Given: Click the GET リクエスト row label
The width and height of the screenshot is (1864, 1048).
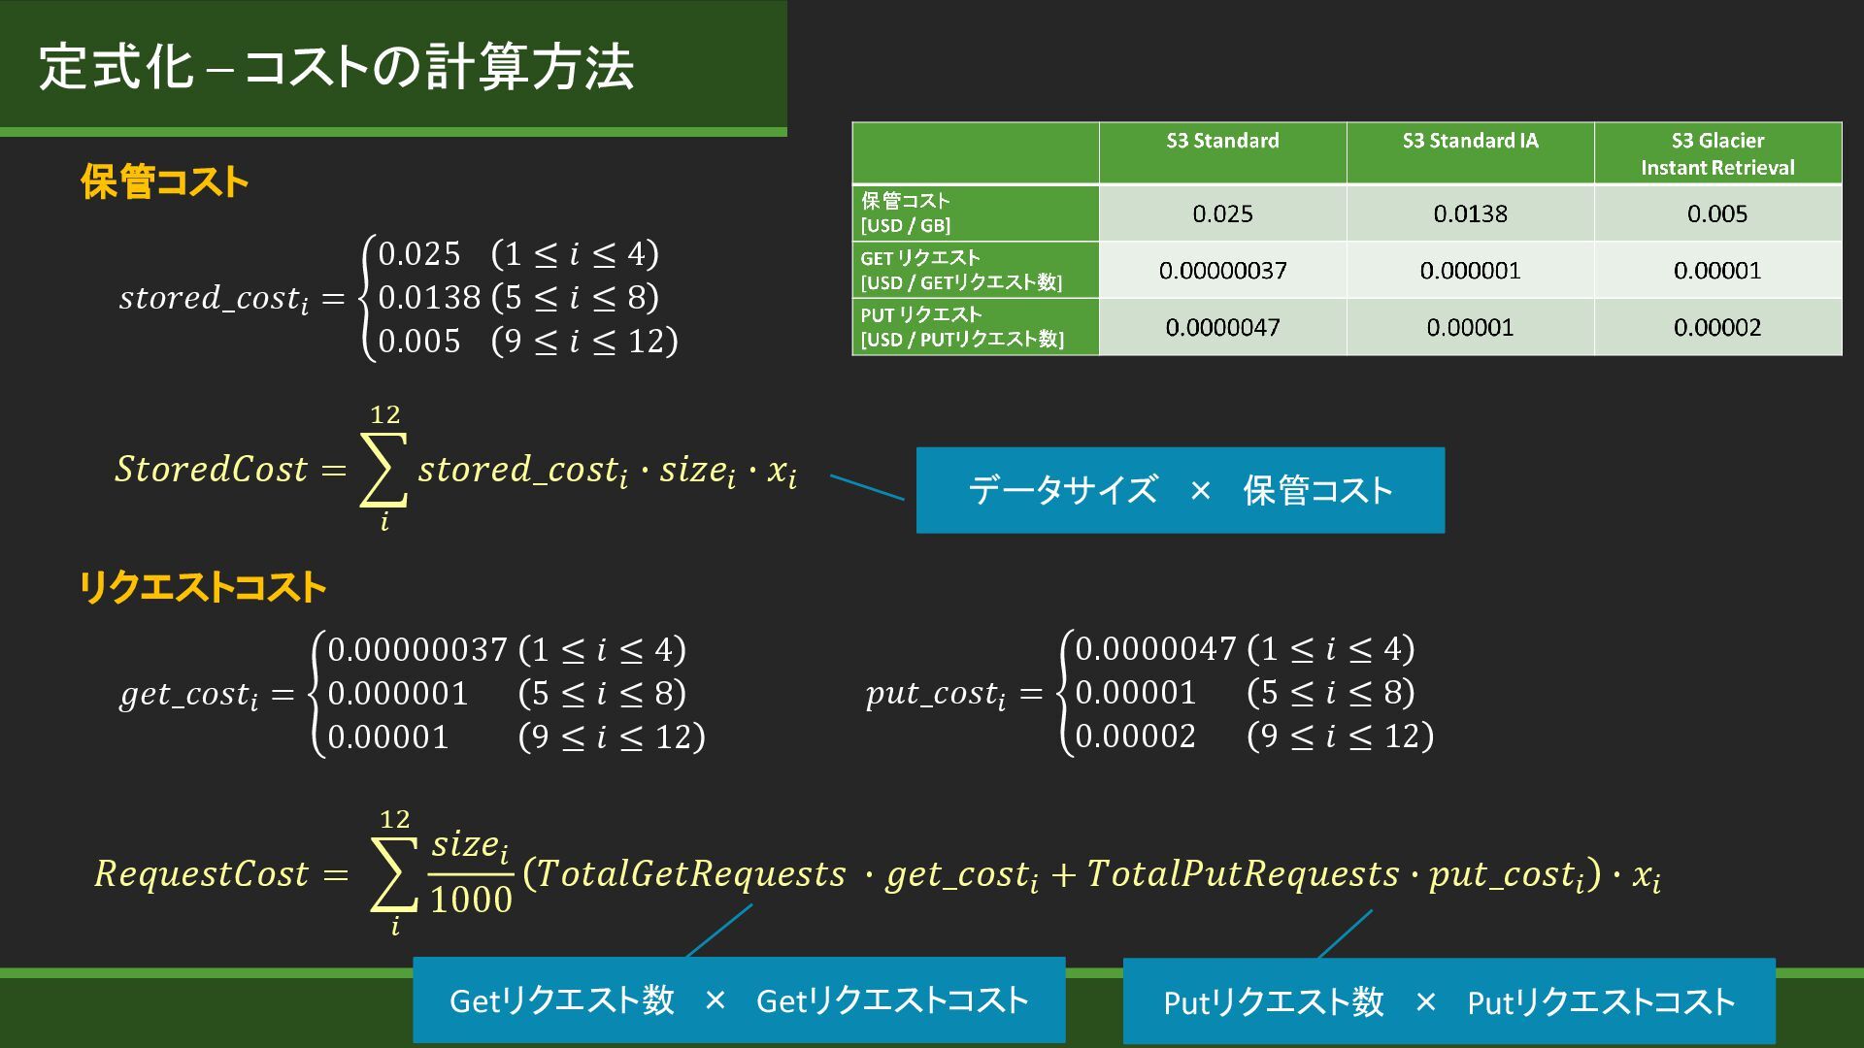Looking at the screenshot, I should (x=975, y=270).
